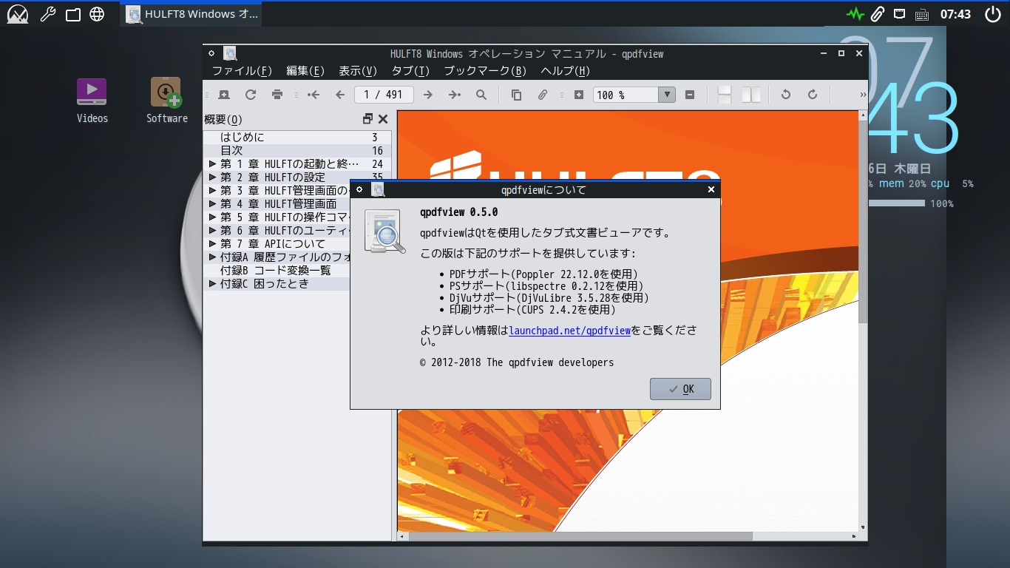Click the open in new tab toolbar icon
Image resolution: width=1010 pixels, height=568 pixels.
click(x=223, y=95)
